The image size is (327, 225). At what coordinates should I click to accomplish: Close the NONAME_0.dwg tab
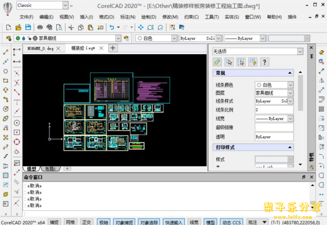[58, 48]
